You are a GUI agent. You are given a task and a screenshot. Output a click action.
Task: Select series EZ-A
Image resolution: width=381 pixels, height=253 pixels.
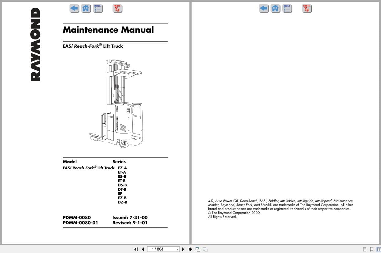122,168
